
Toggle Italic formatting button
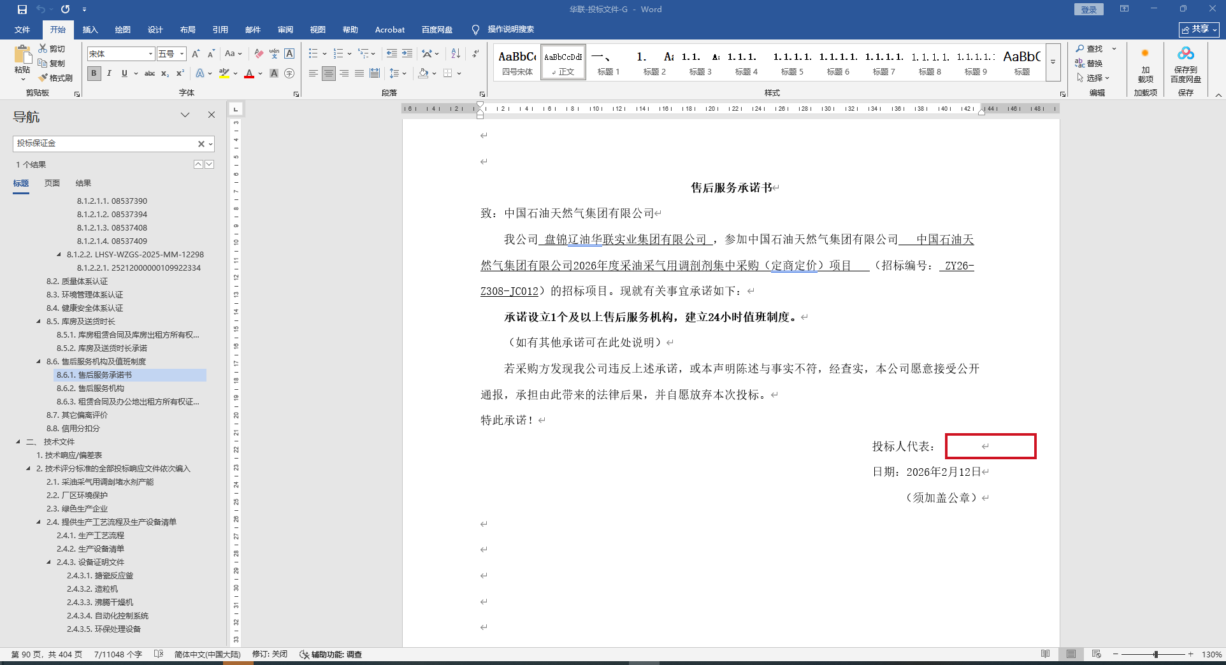[x=109, y=73]
